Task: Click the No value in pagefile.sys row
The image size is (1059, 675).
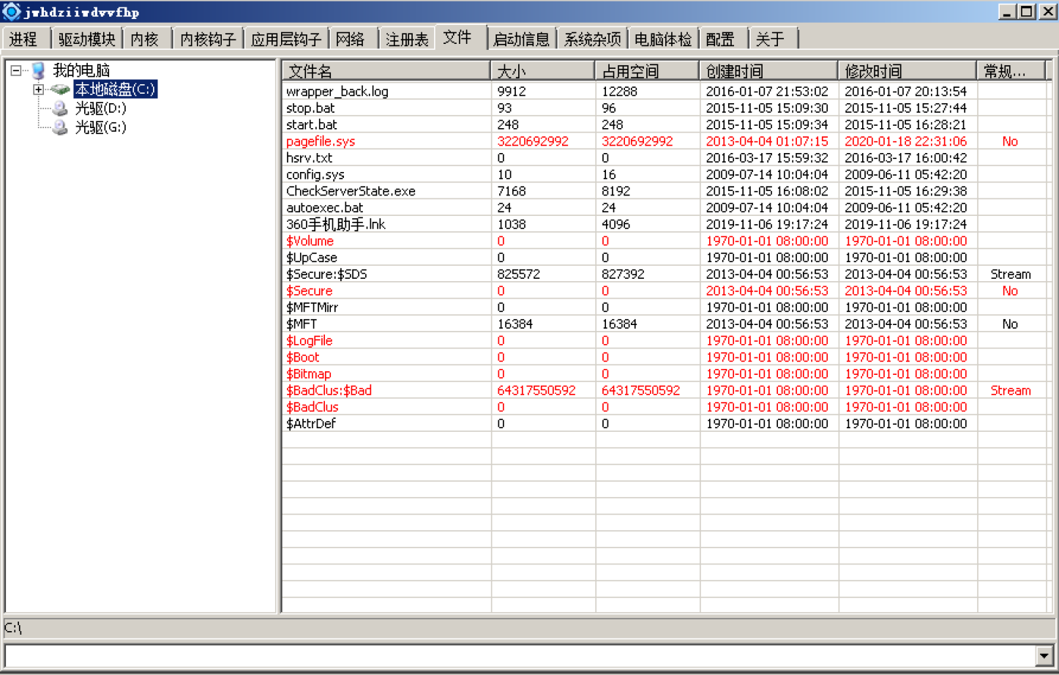Action: 1010,141
